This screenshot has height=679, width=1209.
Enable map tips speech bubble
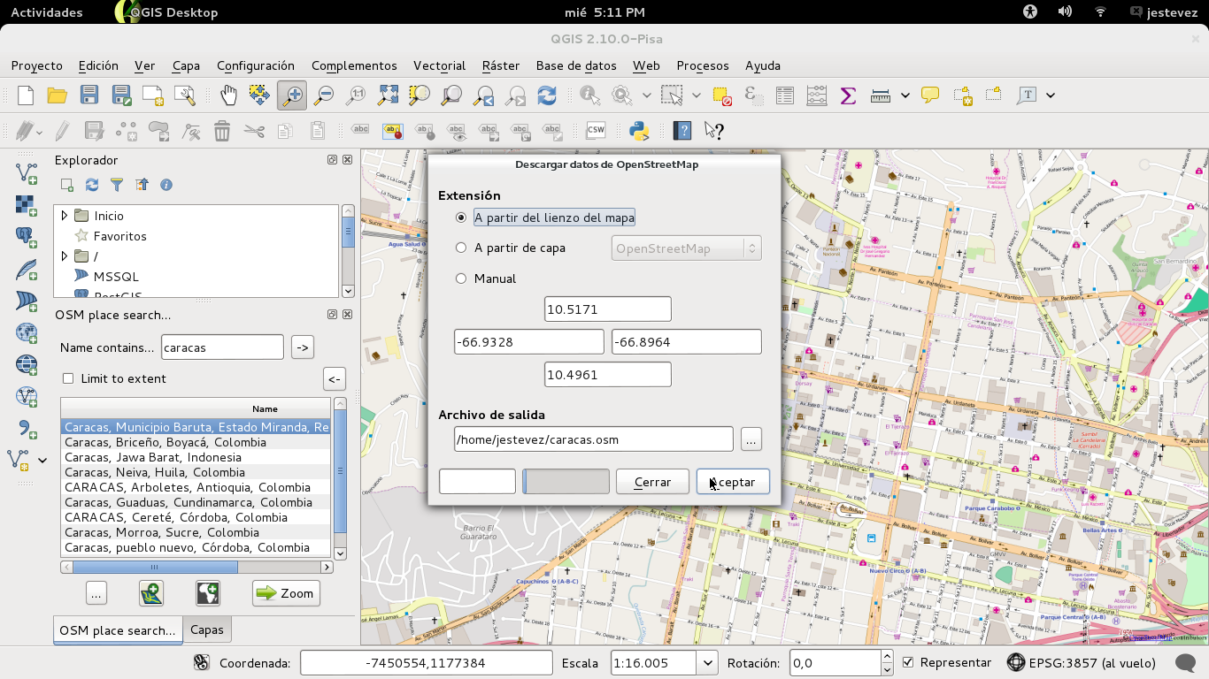(x=930, y=95)
